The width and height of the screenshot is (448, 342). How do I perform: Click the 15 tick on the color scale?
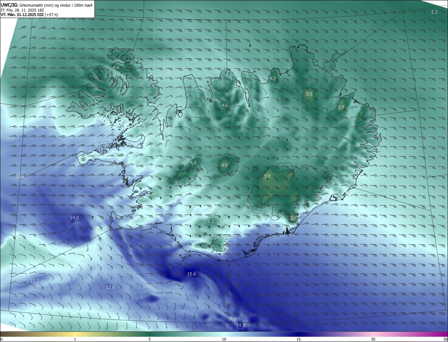pyautogui.click(x=299, y=339)
